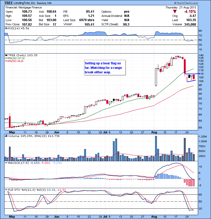The height and width of the screenshot is (219, 211).
Task: Click the candlestick icon beside TREE (Daily)
Action: [x=6, y=55]
